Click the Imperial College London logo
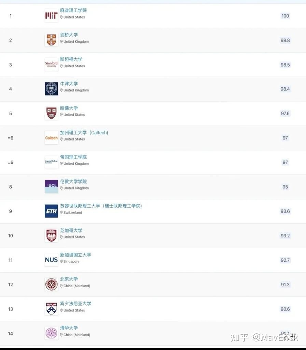The image size is (306, 350). 51,162
